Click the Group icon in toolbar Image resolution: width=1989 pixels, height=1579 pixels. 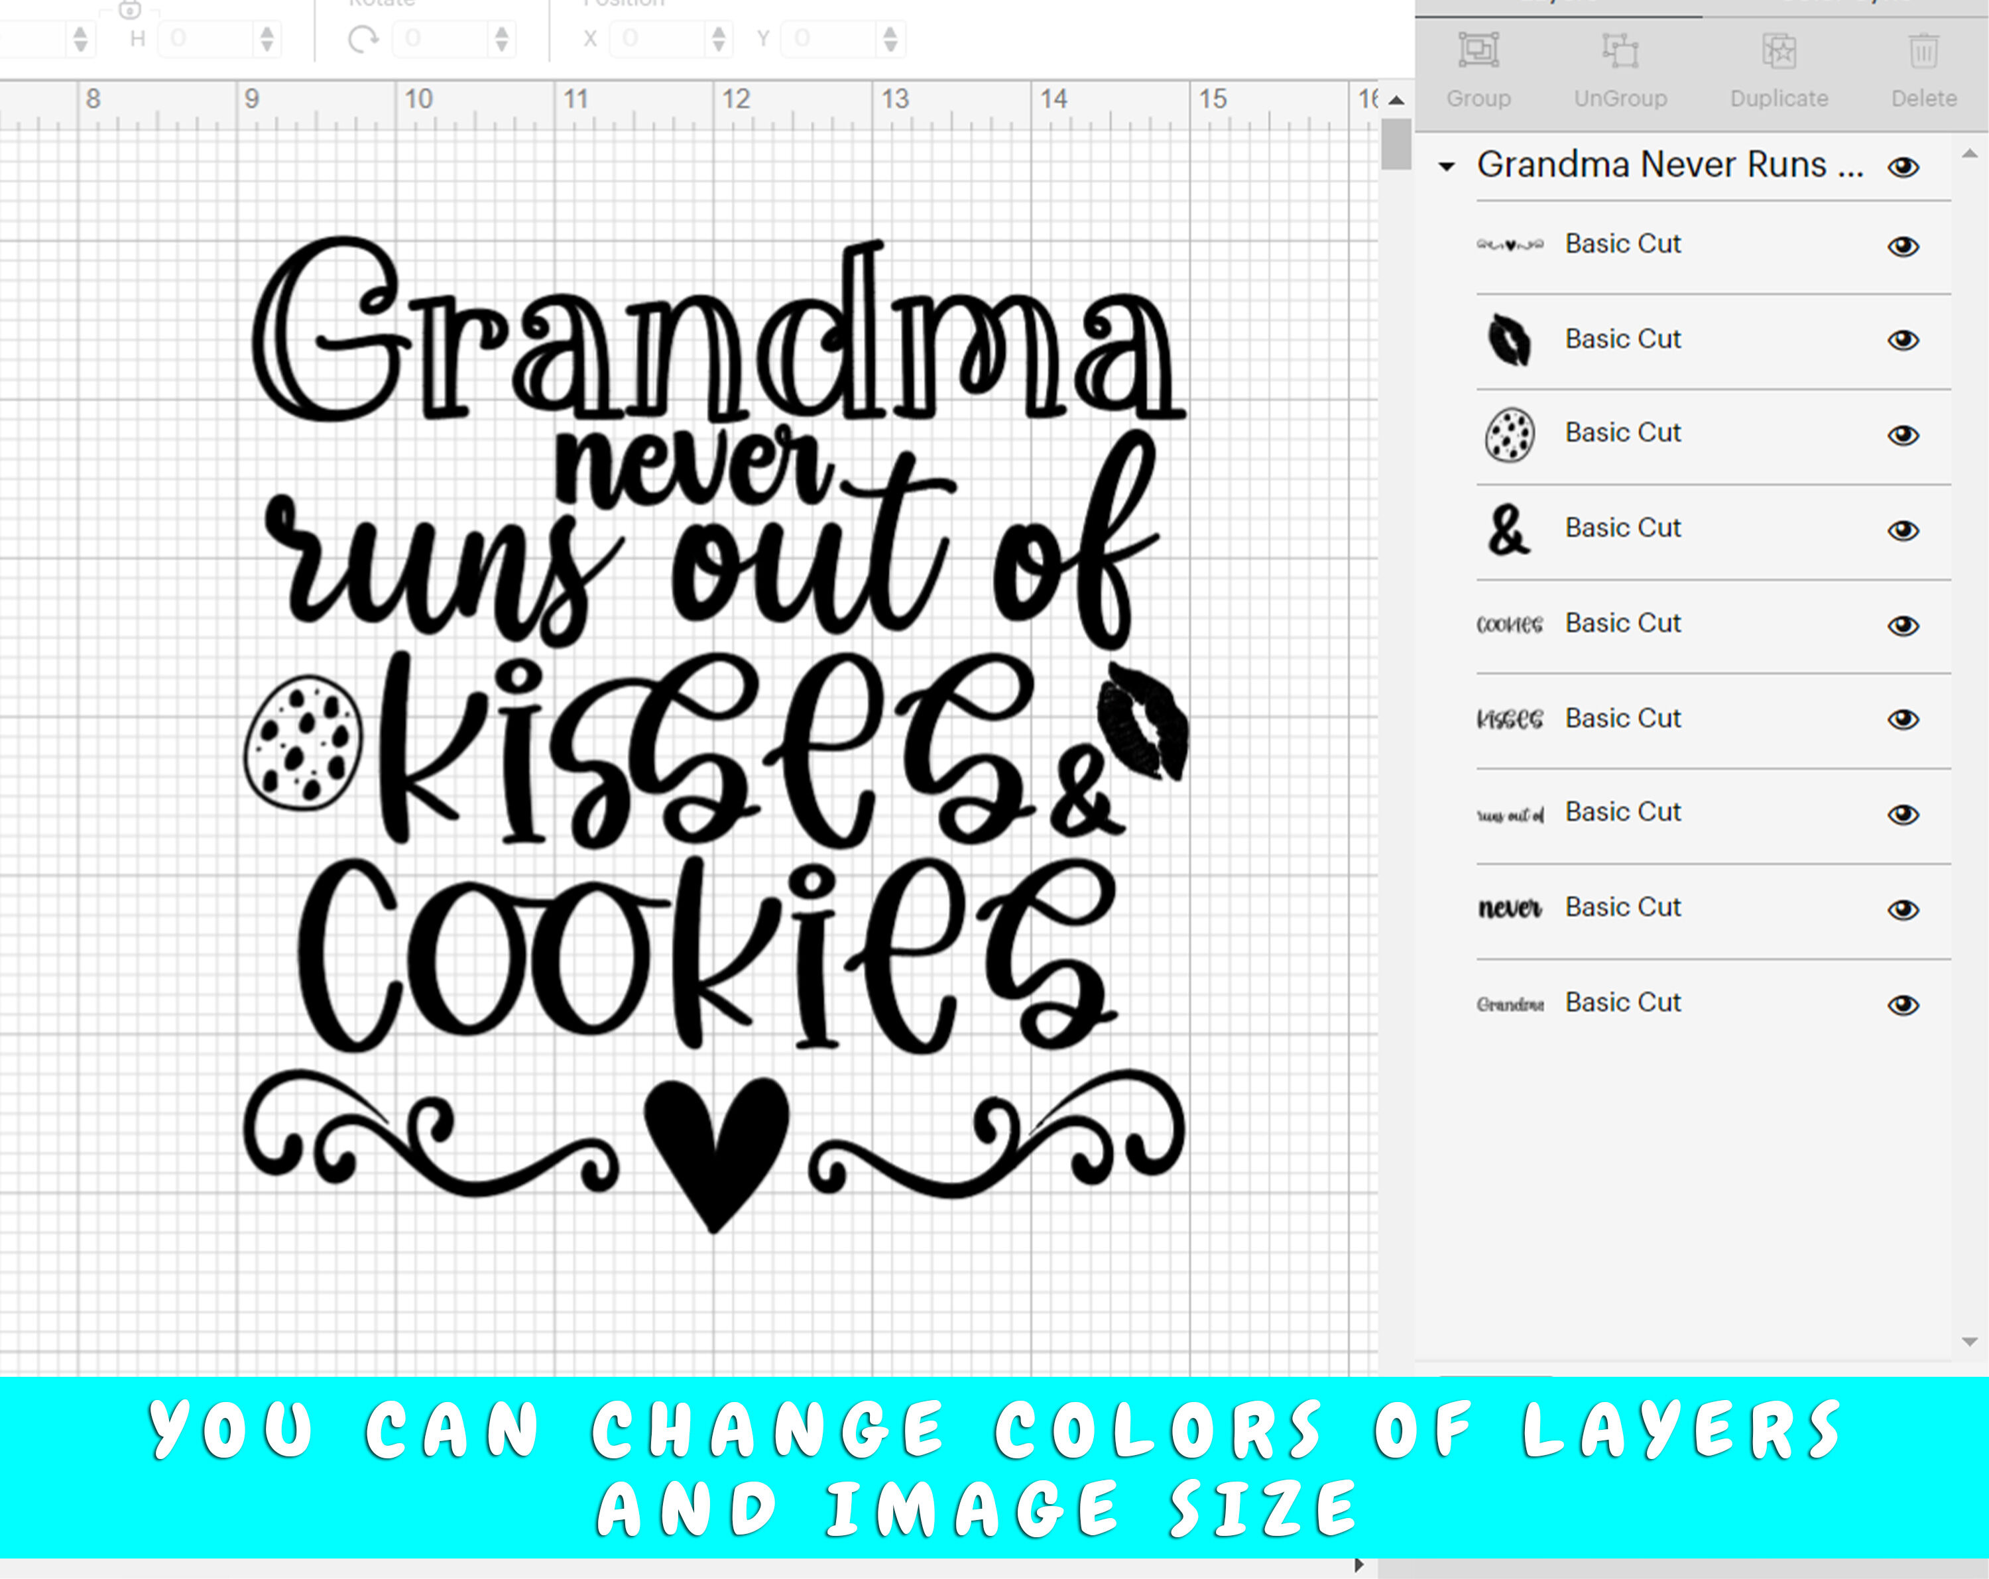click(1477, 60)
